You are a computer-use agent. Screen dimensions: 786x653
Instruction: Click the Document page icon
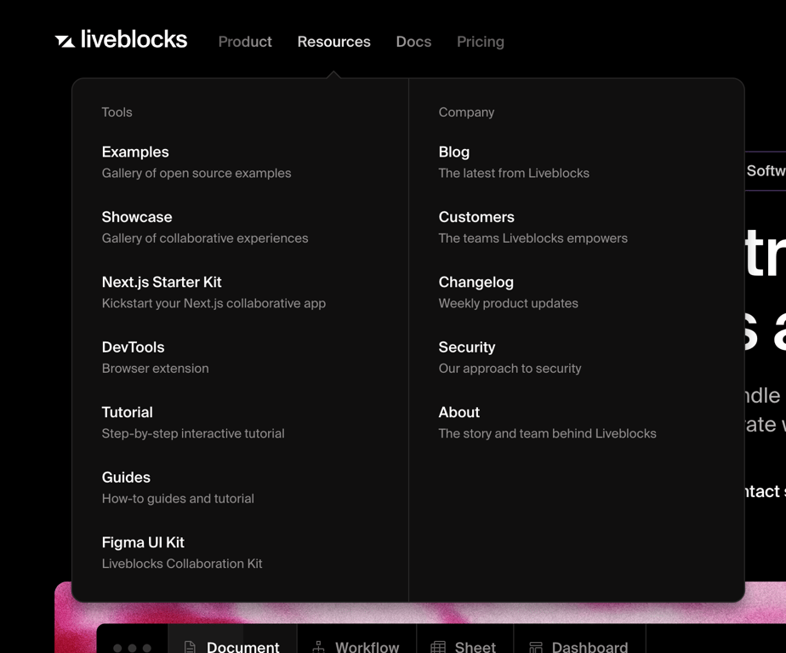(190, 647)
